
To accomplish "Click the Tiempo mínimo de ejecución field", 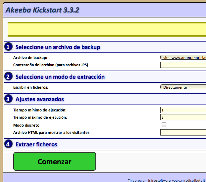I will pyautogui.click(x=183, y=110).
